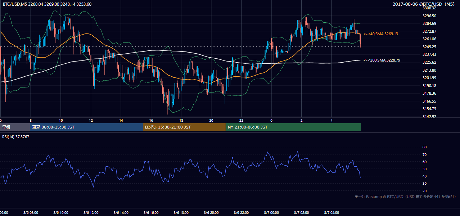This screenshot has height=216, width=460.
Task: Click the 8/7 00:00 bottom time label
Action: click(271, 213)
